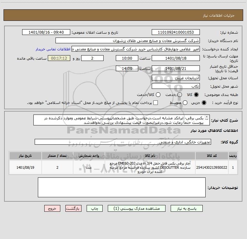The image size is (247, 239).
Task: Click the ردیف column header
Action: point(233,156)
